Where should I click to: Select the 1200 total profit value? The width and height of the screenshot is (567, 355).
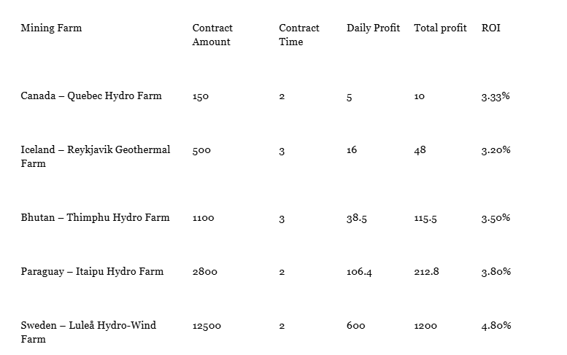point(425,327)
